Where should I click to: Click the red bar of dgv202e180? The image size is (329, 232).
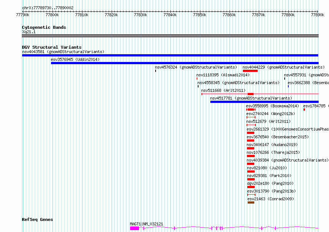251,187
